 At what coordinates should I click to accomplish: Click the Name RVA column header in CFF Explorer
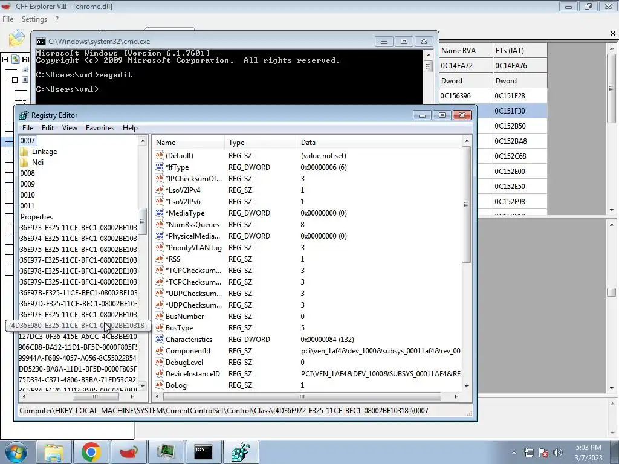pyautogui.click(x=466, y=51)
